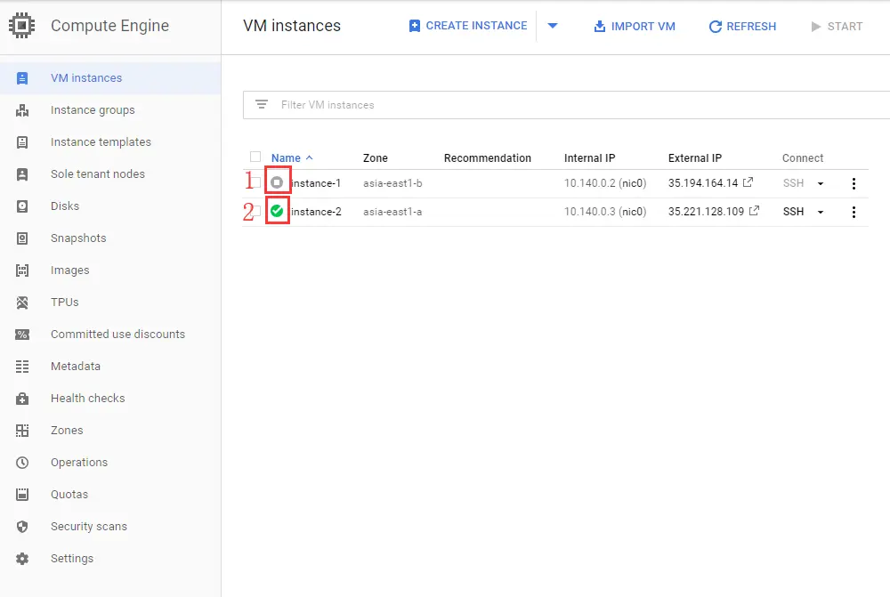
Task: Open the Metadata page
Action: (76, 367)
